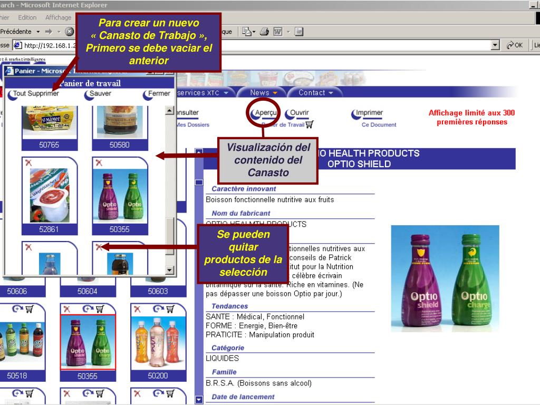Click the Précédente back button

tap(16, 32)
